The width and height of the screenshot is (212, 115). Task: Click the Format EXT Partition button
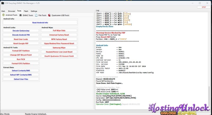point(21,51)
